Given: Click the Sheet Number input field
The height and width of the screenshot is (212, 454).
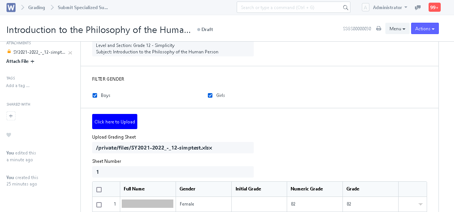Looking at the screenshot, I should [x=173, y=172].
